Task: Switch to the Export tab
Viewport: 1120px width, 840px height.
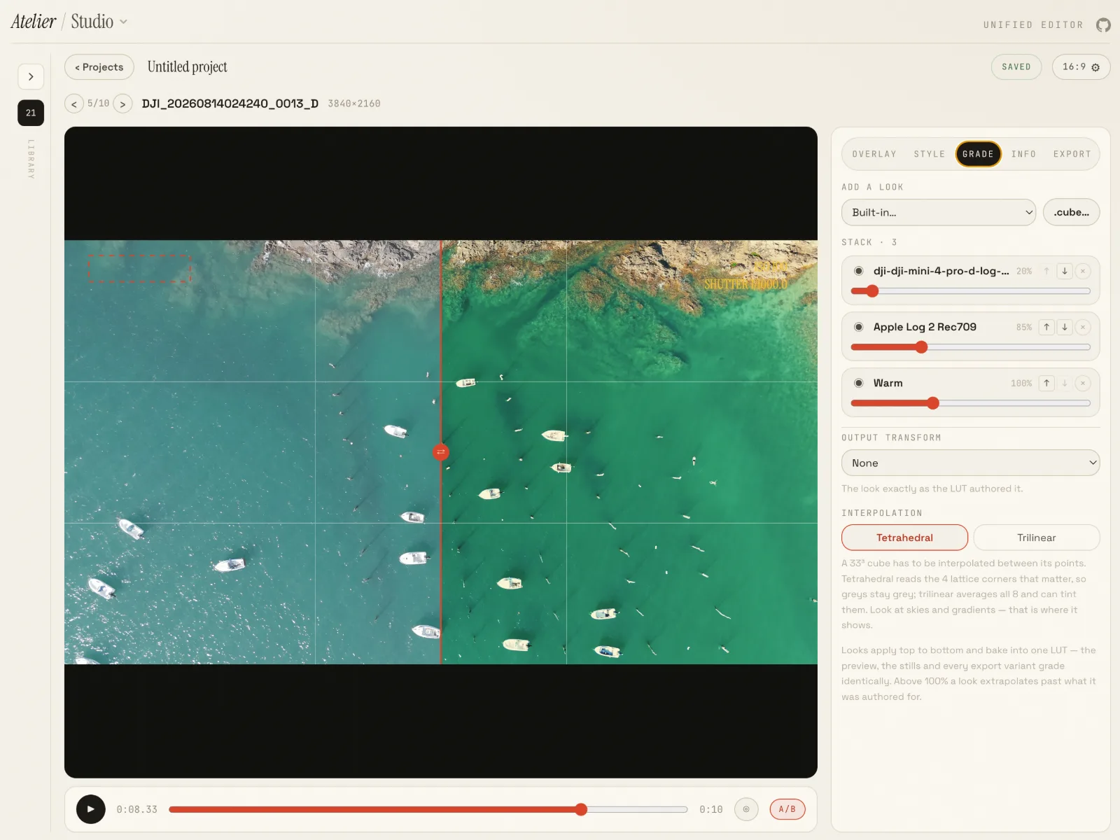Action: [1072, 154]
